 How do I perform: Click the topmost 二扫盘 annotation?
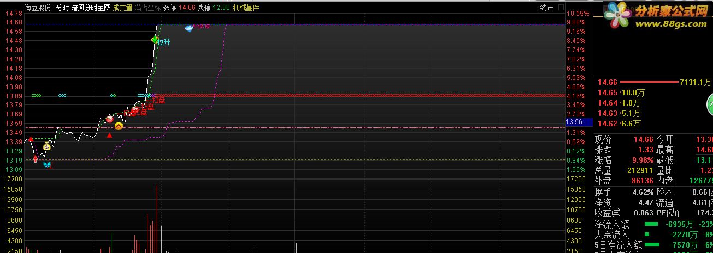click(156, 100)
